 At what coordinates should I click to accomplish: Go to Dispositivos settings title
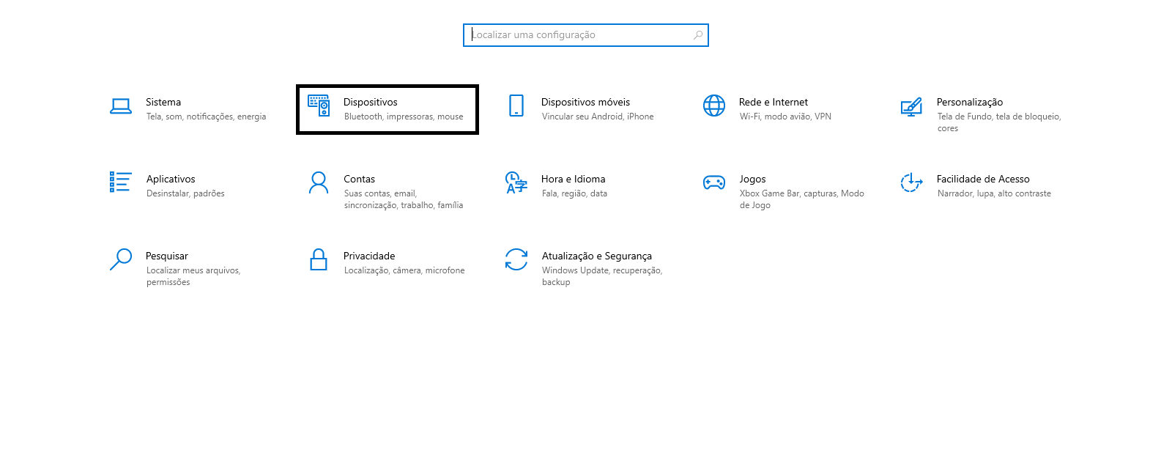coord(371,102)
